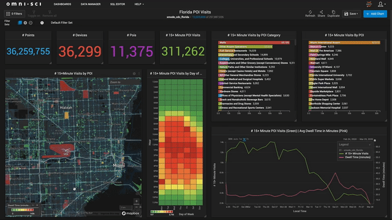Open the 0 Filters panel button

tap(15, 13)
